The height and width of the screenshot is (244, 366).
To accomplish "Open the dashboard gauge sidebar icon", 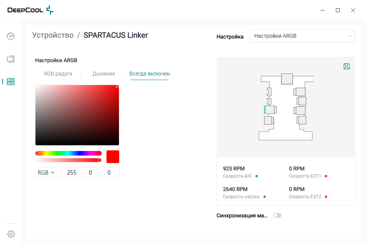I will pos(11,36).
